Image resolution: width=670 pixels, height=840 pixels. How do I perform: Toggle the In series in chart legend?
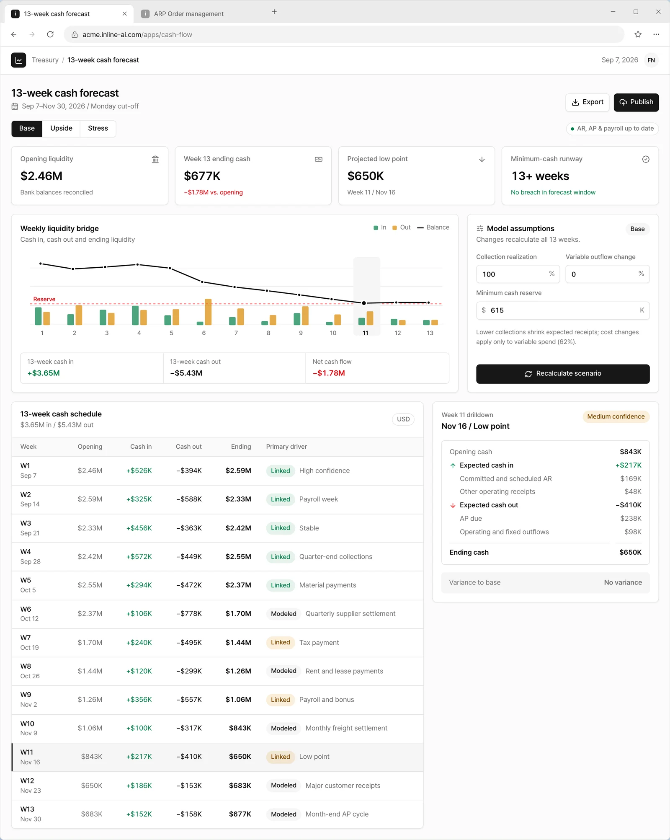pos(380,227)
